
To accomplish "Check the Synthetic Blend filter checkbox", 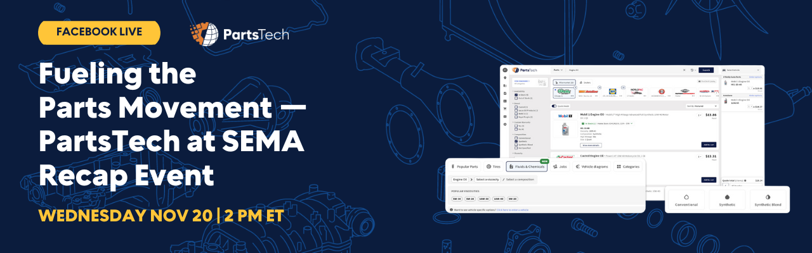I will [x=516, y=144].
